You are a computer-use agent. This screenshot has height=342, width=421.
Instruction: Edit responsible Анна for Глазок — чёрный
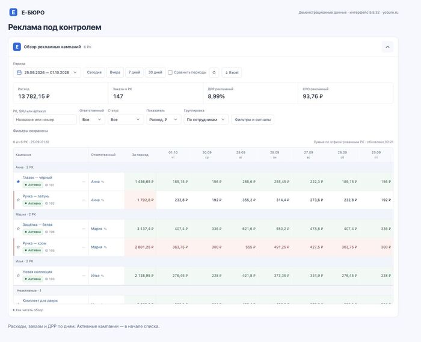point(103,182)
